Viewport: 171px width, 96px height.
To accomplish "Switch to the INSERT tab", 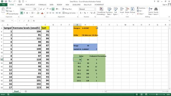I will [20, 5].
